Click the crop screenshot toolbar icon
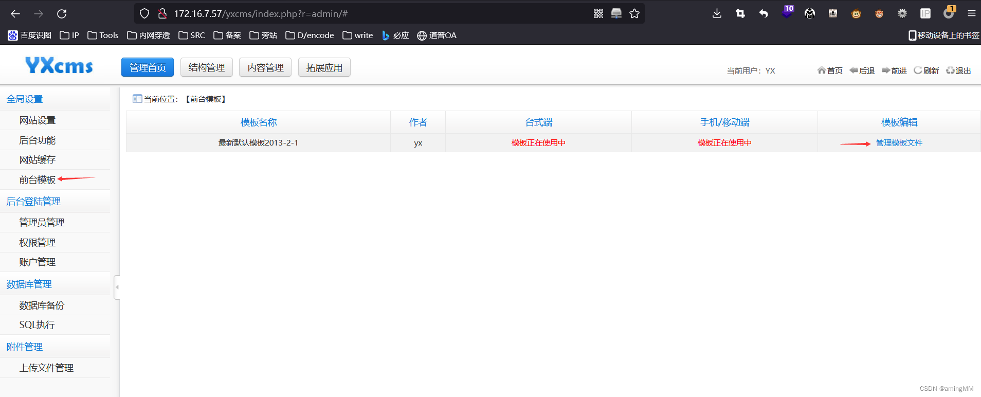This screenshot has width=981, height=397. [740, 14]
